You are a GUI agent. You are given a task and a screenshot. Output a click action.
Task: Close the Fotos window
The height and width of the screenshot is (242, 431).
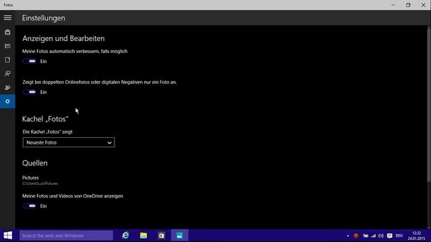click(424, 5)
